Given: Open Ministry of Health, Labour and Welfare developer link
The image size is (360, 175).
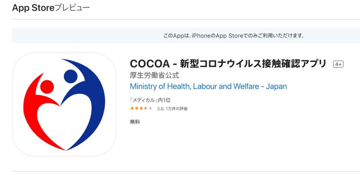Looking at the screenshot, I should coord(208,87).
